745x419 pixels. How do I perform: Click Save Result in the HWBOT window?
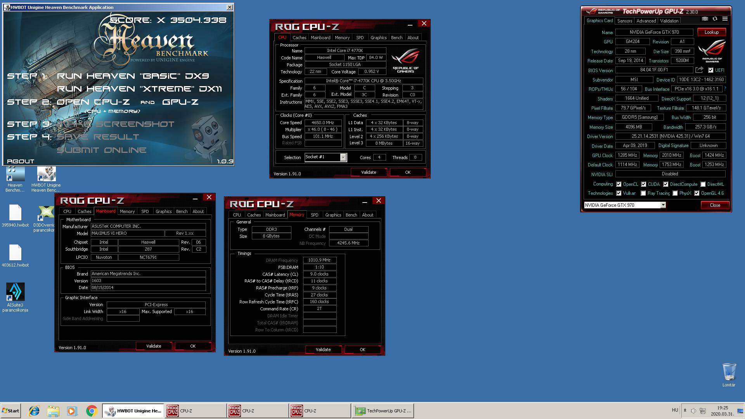point(98,137)
